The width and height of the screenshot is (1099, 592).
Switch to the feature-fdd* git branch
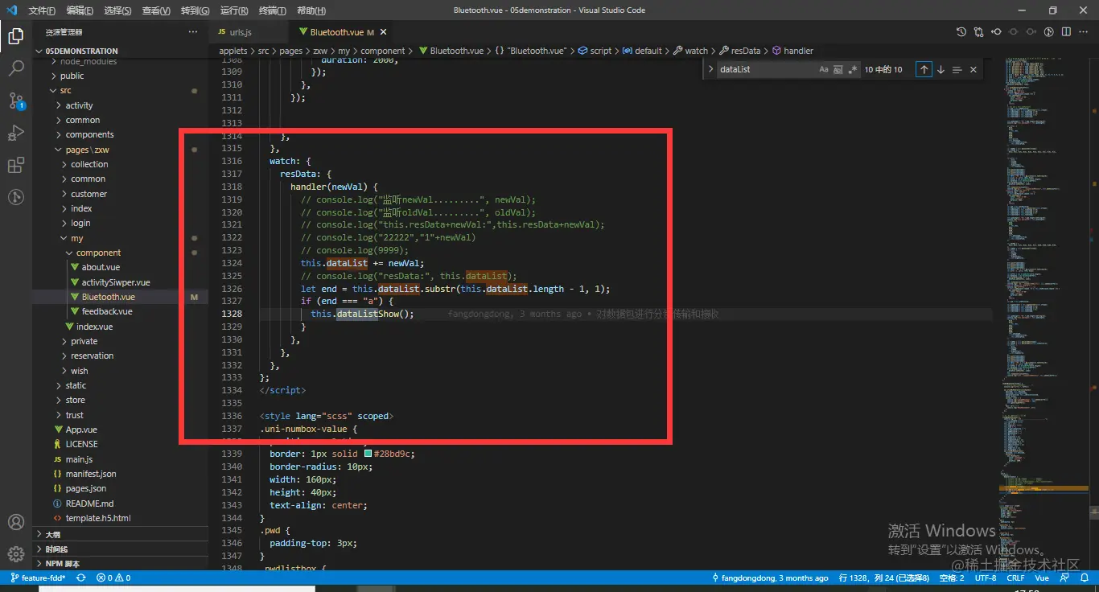(x=38, y=578)
